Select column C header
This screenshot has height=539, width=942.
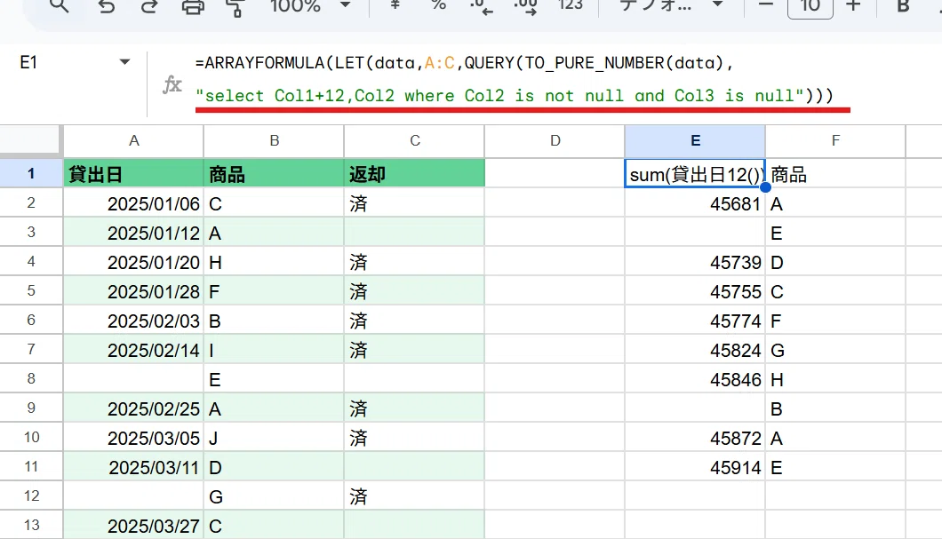414,140
